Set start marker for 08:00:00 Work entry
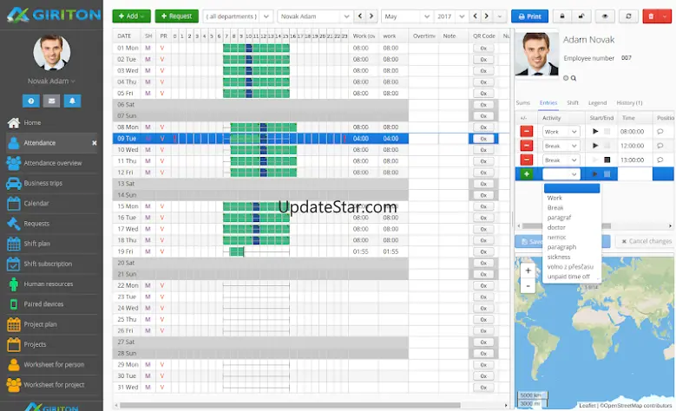The image size is (676, 411). pos(595,132)
